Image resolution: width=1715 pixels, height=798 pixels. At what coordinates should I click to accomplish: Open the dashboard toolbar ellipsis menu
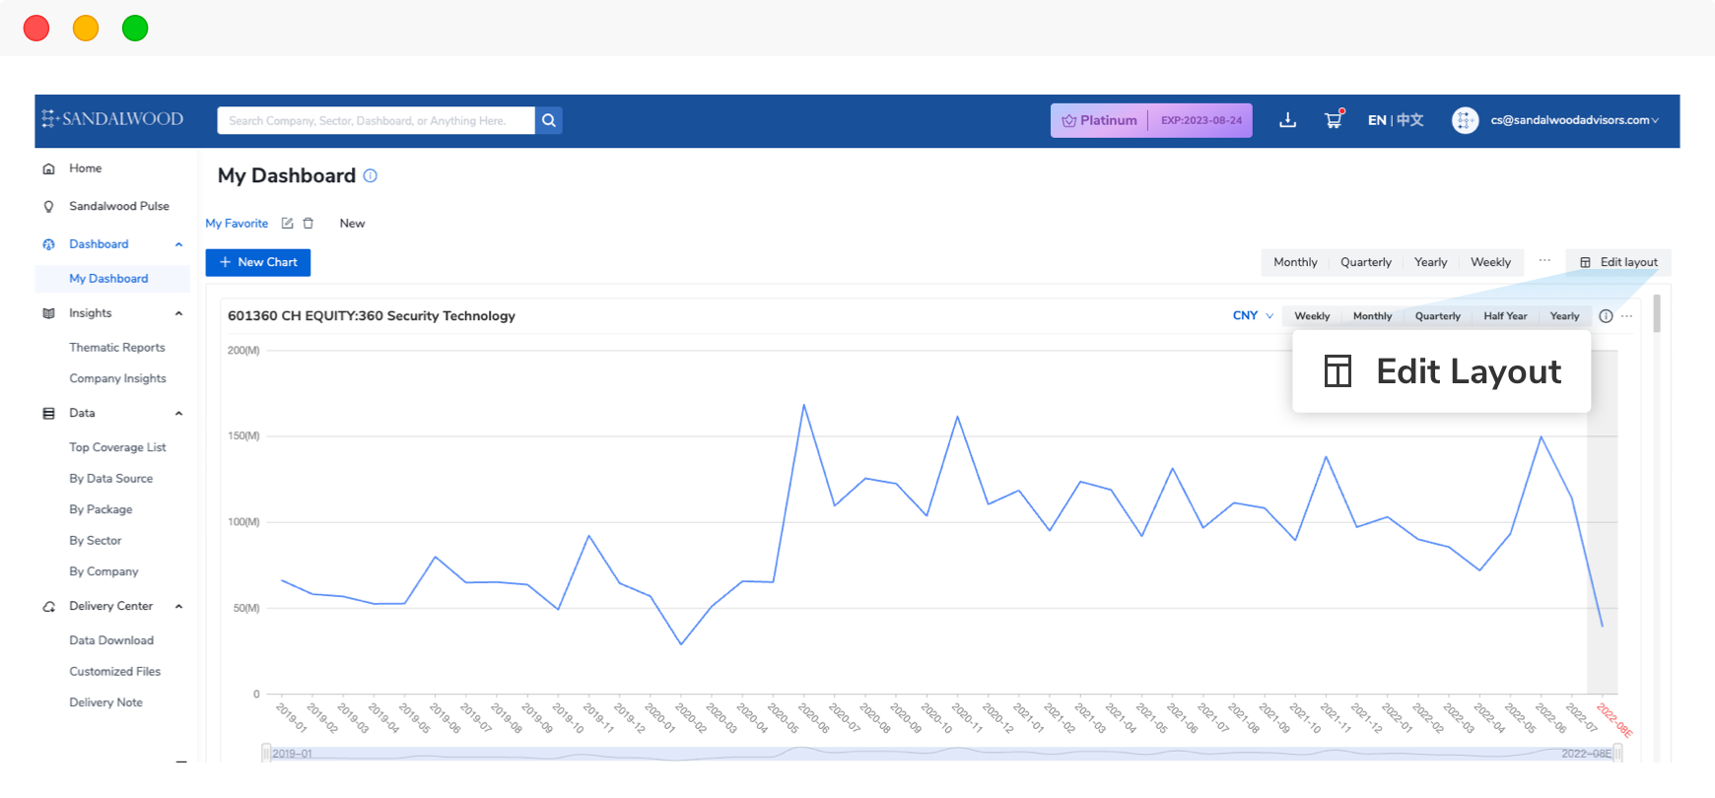pos(1544,261)
